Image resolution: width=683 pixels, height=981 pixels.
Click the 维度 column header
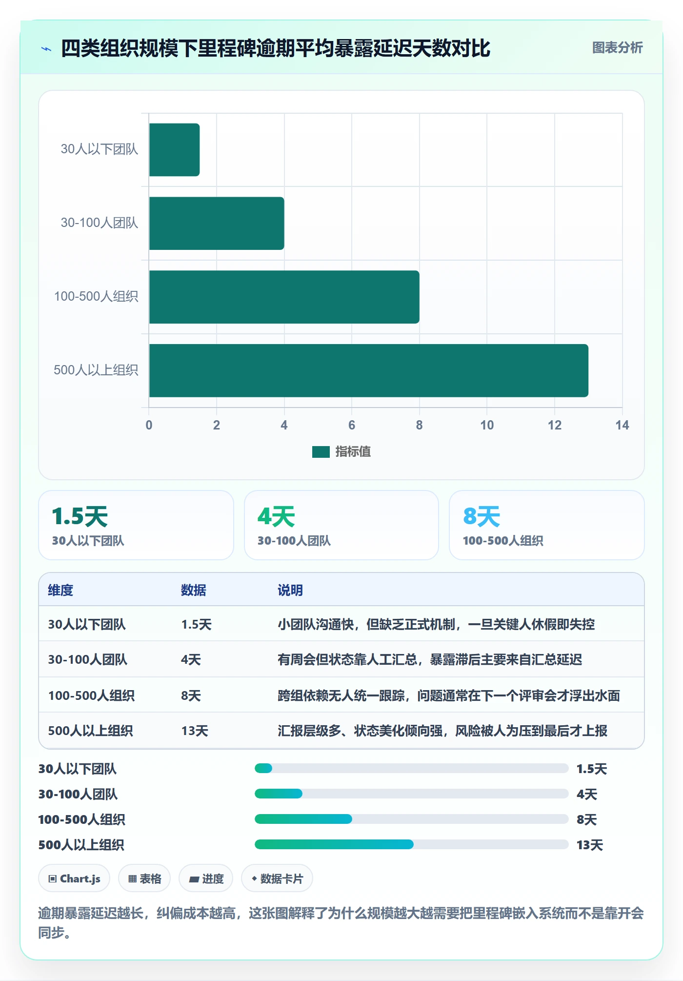tap(60, 590)
